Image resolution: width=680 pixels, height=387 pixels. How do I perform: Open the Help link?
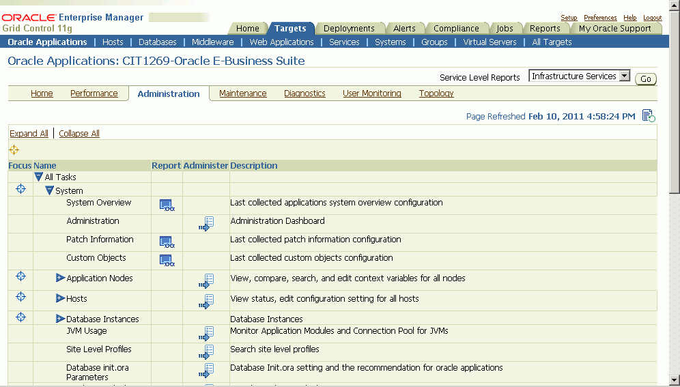pyautogui.click(x=629, y=18)
